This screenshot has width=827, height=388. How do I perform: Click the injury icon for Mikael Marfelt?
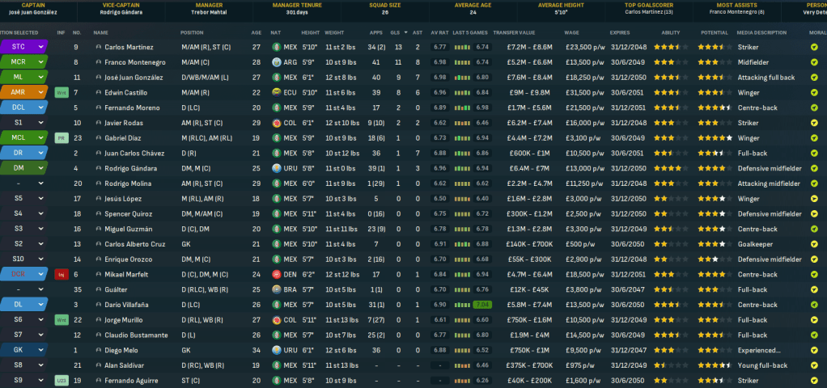click(61, 275)
